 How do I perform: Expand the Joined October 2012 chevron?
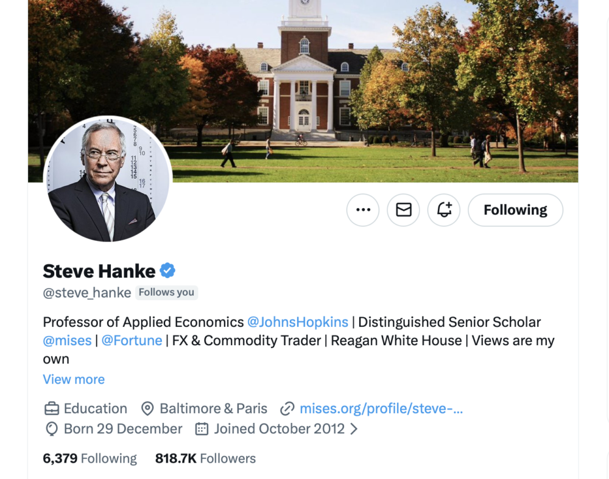[354, 429]
